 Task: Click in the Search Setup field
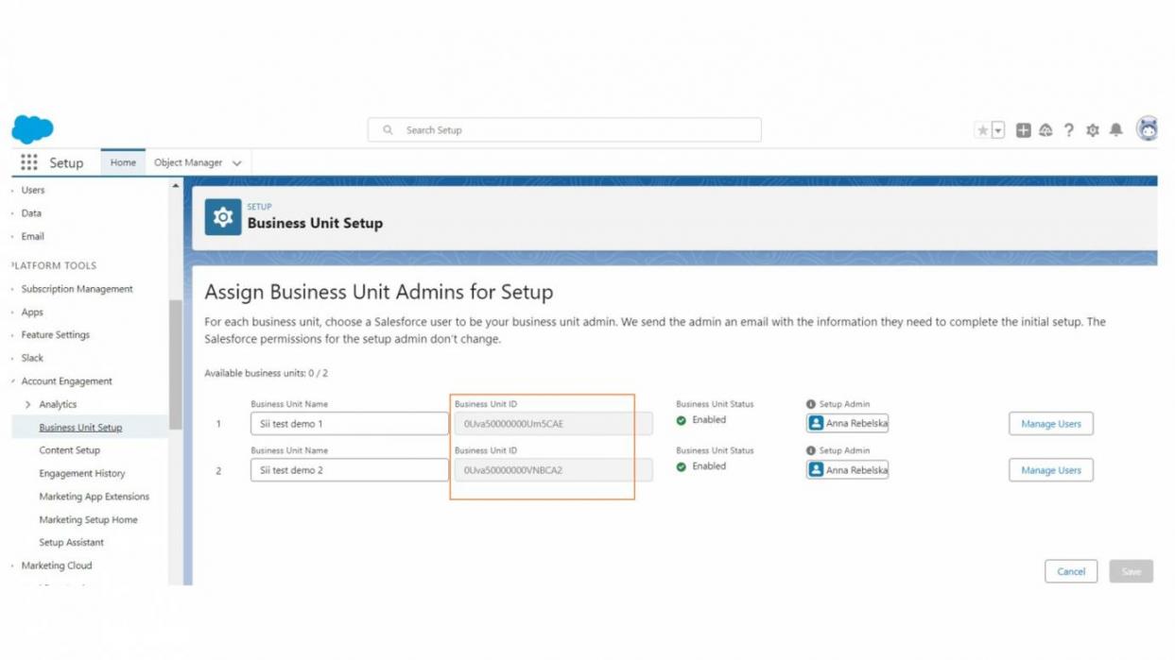[x=564, y=130]
